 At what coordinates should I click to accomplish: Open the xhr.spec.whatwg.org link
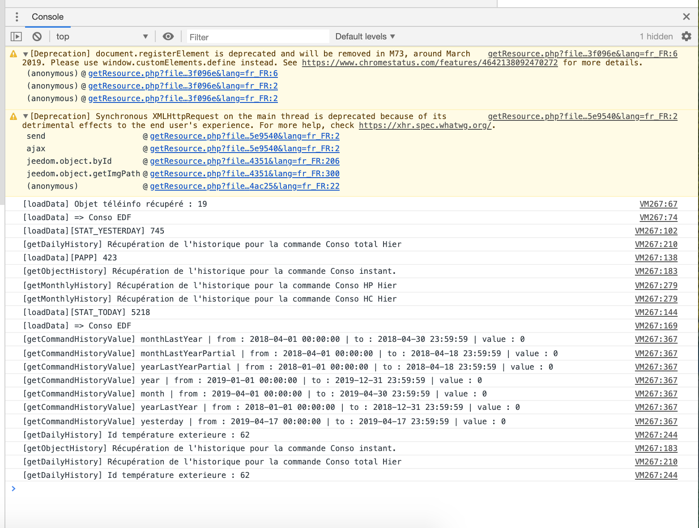click(x=425, y=125)
